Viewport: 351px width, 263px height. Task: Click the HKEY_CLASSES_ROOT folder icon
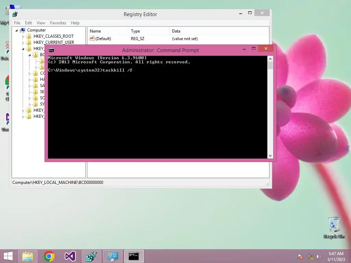click(29, 36)
